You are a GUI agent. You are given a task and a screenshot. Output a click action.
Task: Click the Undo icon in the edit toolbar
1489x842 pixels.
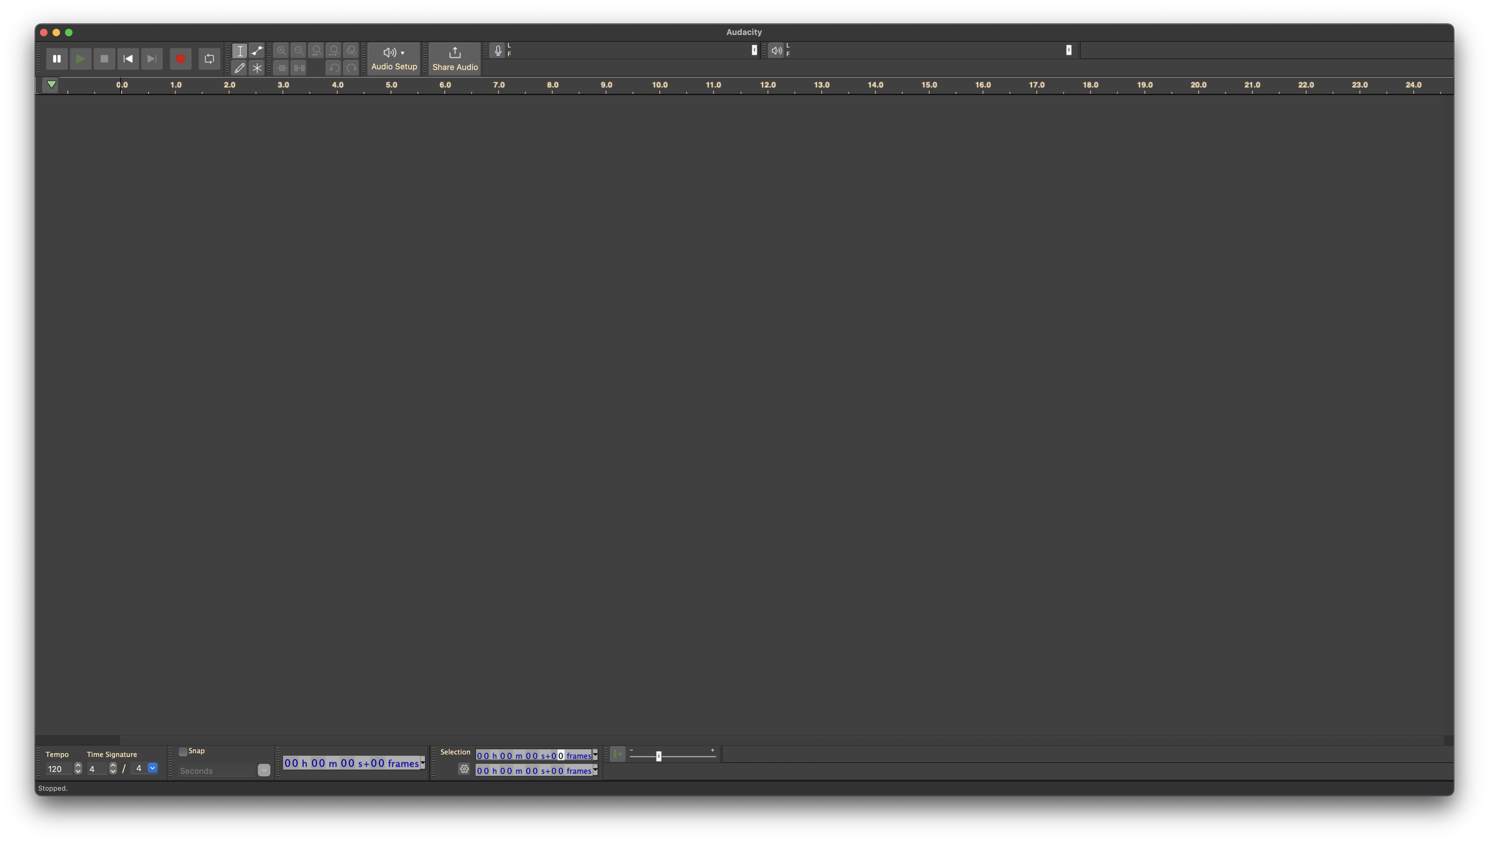(334, 68)
